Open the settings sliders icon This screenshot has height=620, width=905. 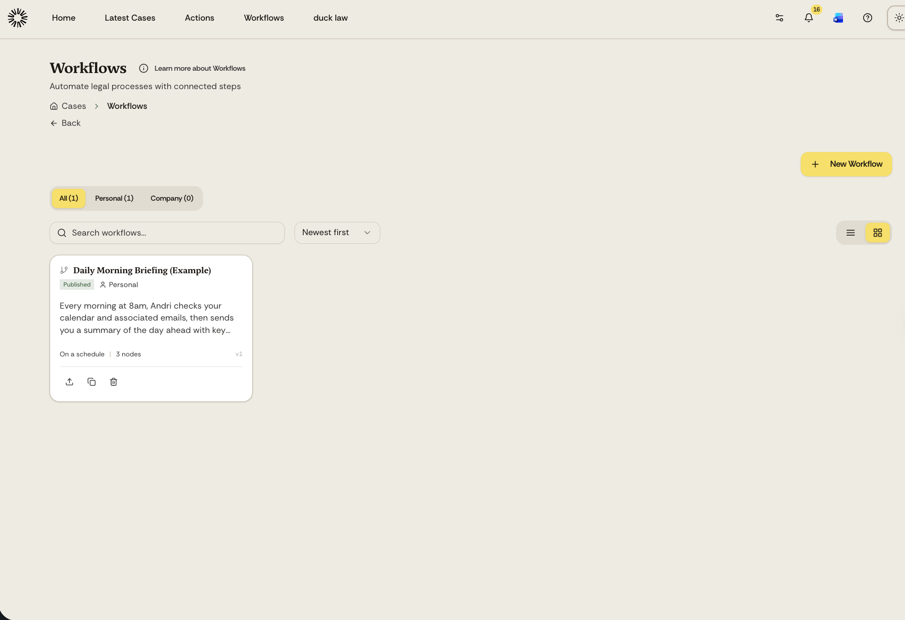click(780, 18)
